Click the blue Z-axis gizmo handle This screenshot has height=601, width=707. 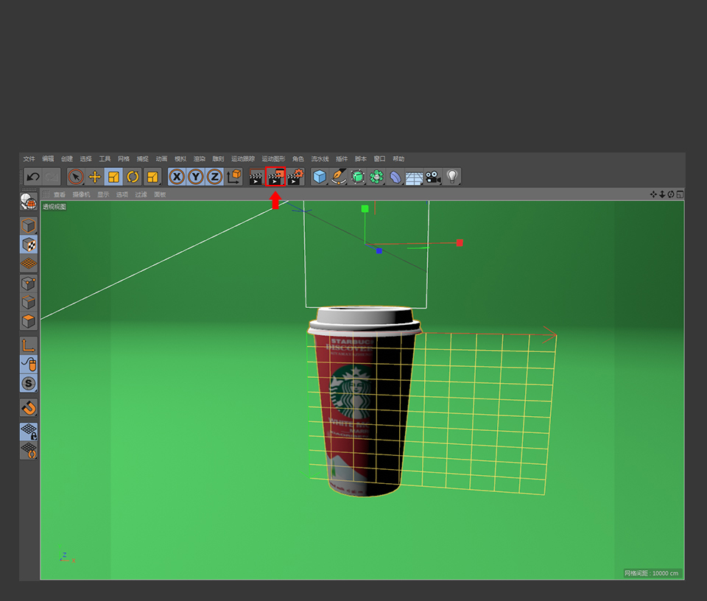tap(379, 250)
